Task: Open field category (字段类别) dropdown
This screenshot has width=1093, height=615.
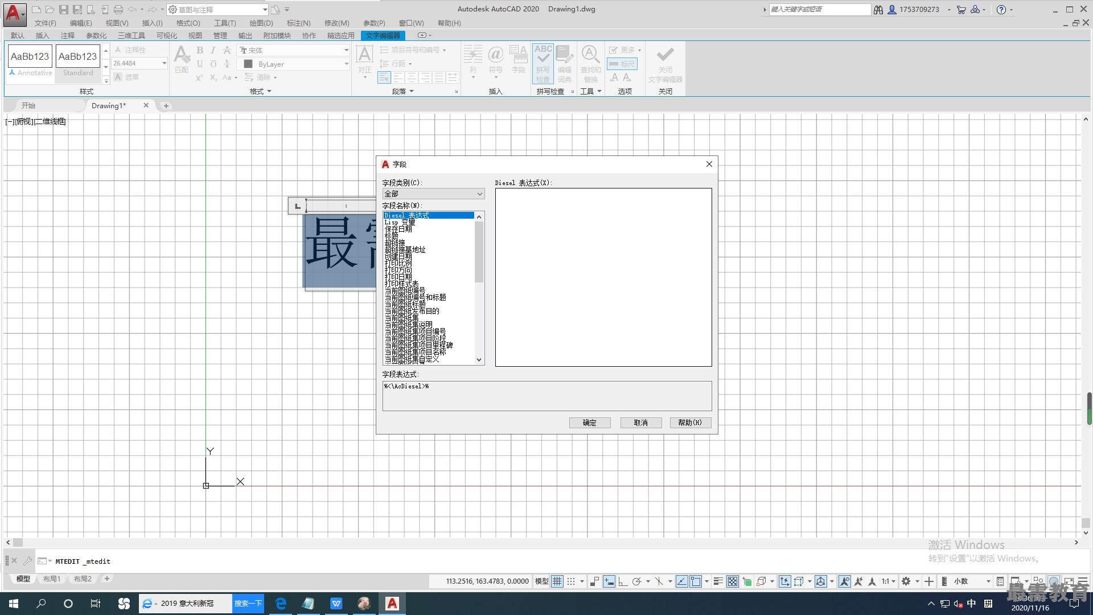Action: coord(433,194)
